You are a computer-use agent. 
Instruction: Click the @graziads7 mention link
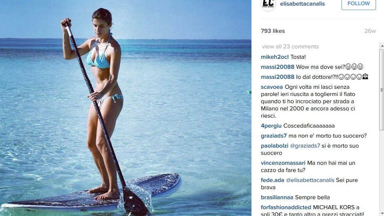305,146
